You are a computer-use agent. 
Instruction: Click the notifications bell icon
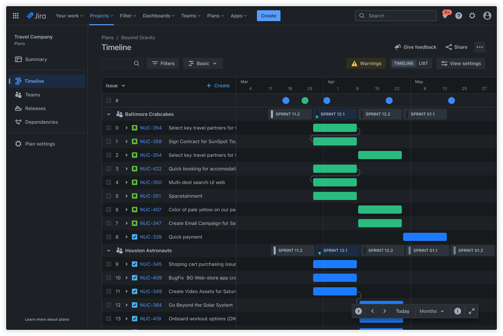[445, 15]
